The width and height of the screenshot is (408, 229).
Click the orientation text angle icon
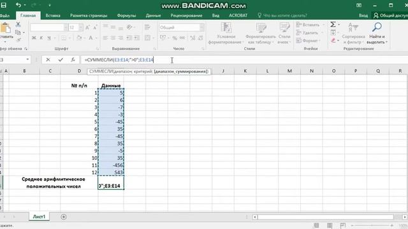[x=129, y=27]
